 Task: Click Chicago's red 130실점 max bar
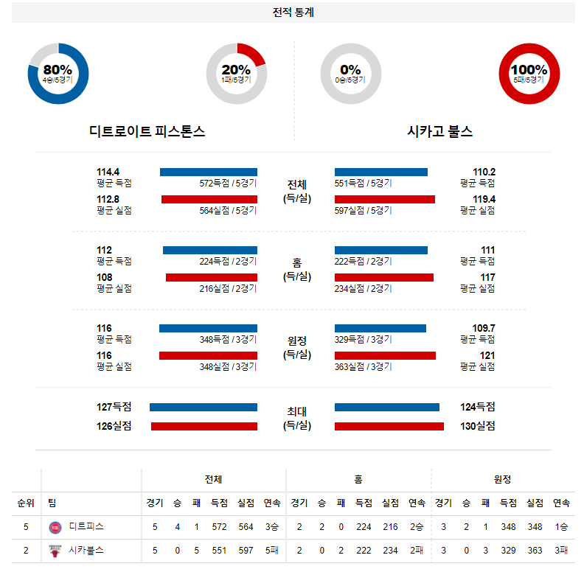[389, 426]
